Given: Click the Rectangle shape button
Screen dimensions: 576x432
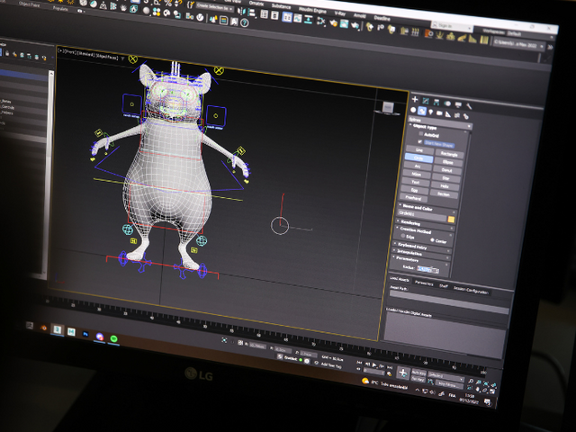Looking at the screenshot, I should point(448,154).
